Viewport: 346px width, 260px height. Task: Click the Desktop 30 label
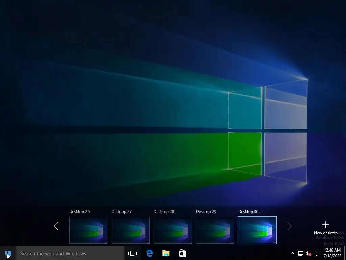click(248, 212)
